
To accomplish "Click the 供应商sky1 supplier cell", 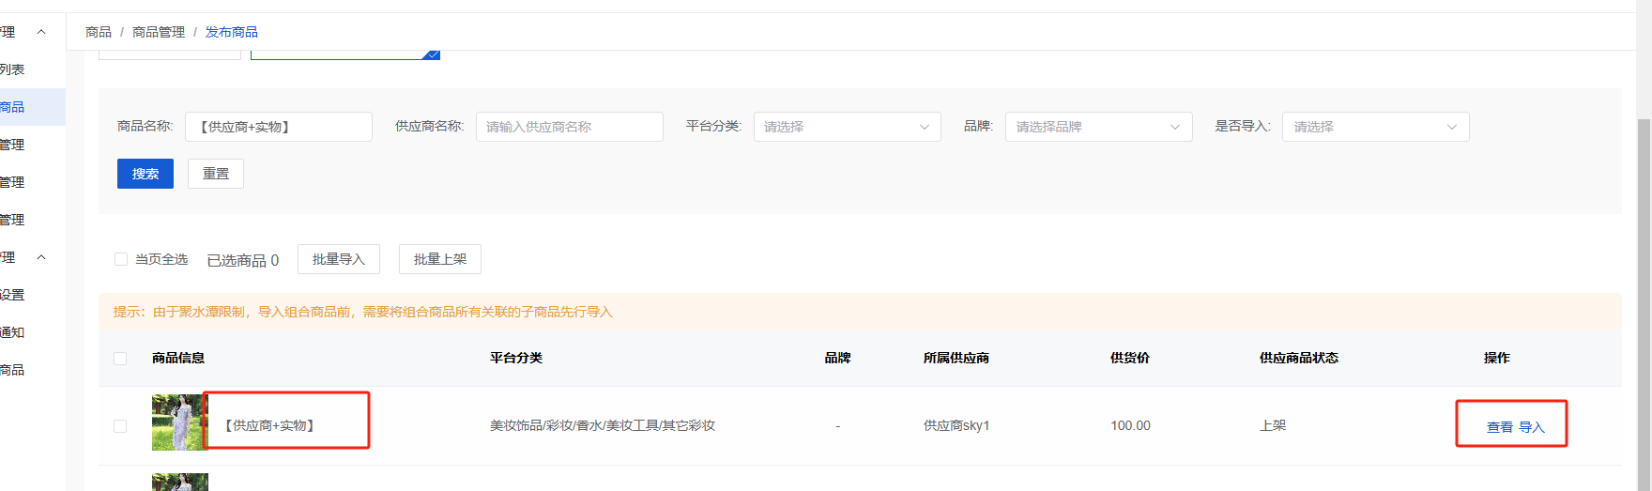I will point(956,425).
